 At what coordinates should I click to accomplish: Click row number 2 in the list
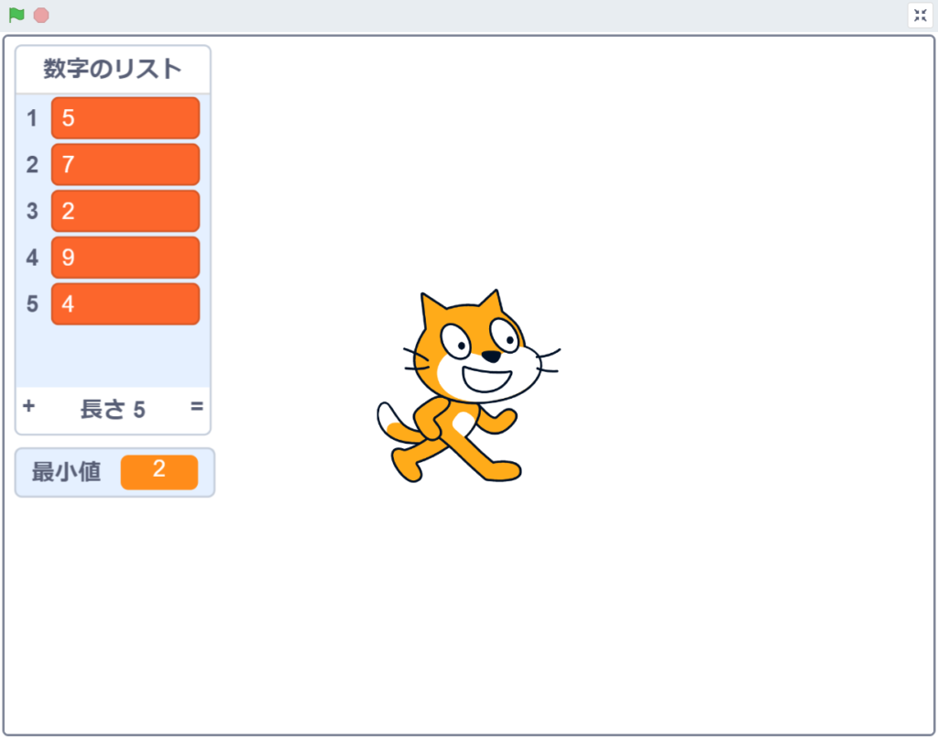click(32, 164)
